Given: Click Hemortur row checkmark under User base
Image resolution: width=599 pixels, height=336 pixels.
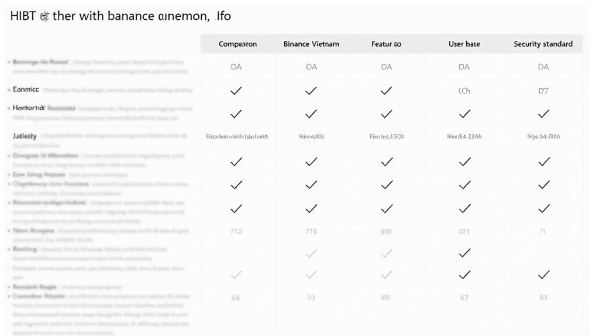Looking at the screenshot, I should 464,113.
